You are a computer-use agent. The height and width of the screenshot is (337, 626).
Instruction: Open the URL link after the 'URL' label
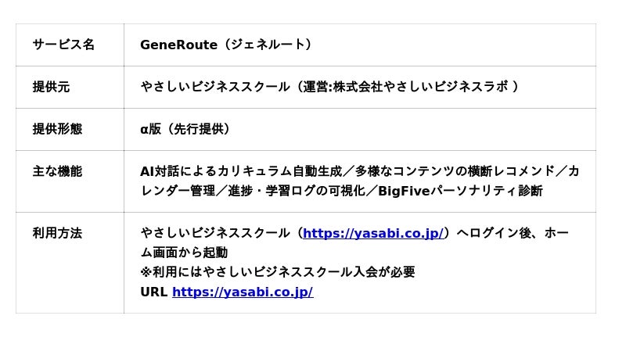point(243,292)
